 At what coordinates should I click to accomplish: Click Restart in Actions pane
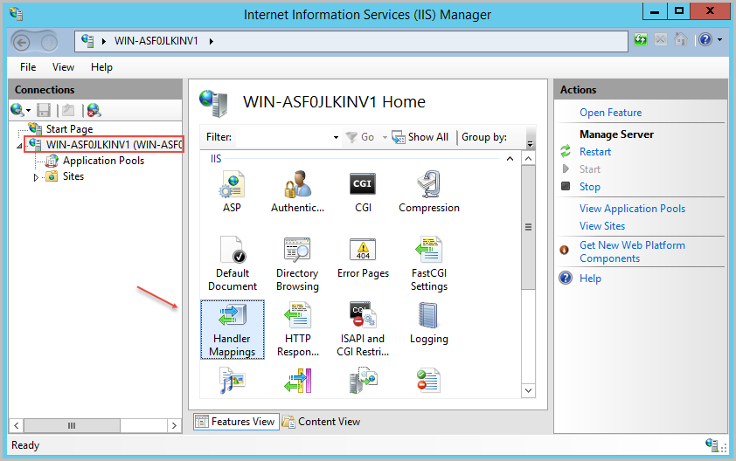595,152
